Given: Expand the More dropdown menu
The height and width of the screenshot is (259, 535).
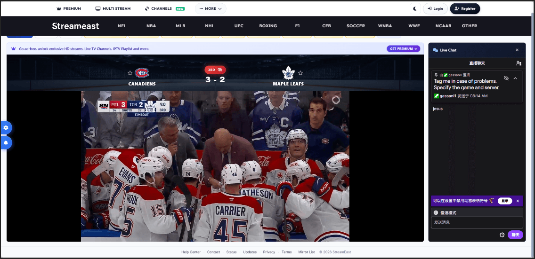Looking at the screenshot, I should tap(211, 8).
